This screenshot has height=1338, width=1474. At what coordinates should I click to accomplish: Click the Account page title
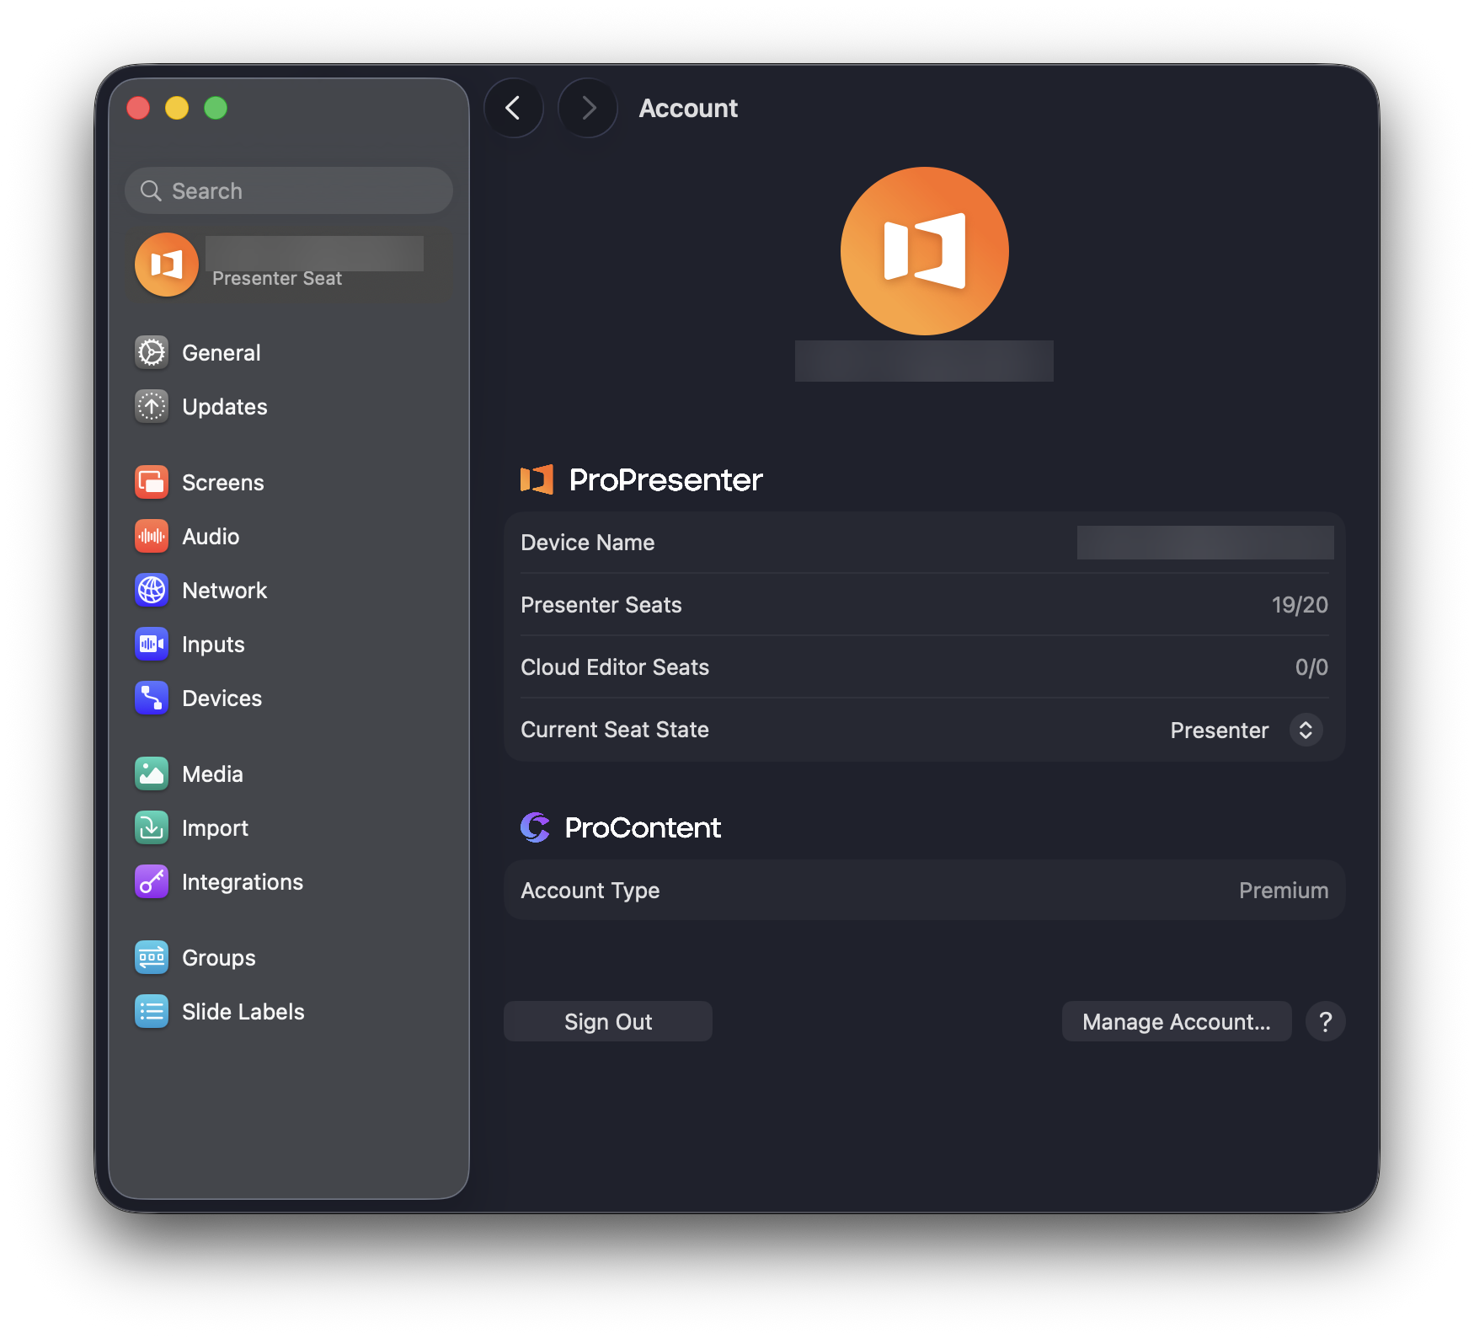(688, 108)
